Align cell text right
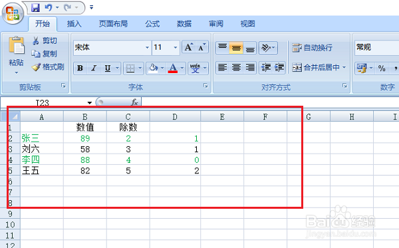Screen dimensions: 399x248 (250, 68)
